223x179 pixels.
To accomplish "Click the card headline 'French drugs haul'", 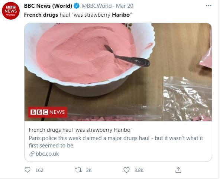I will (80, 130).
